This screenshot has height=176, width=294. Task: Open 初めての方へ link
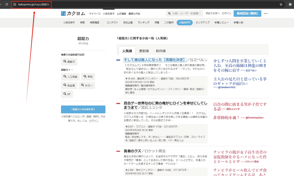(213, 13)
